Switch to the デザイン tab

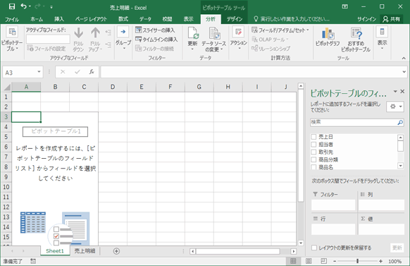point(235,19)
